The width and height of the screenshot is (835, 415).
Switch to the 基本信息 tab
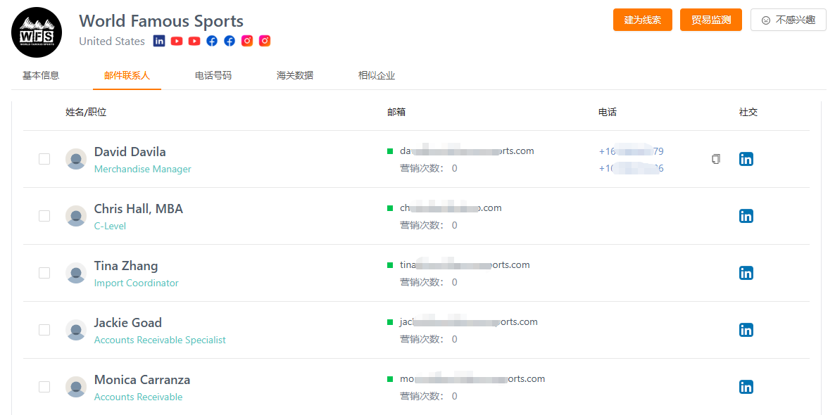[41, 75]
